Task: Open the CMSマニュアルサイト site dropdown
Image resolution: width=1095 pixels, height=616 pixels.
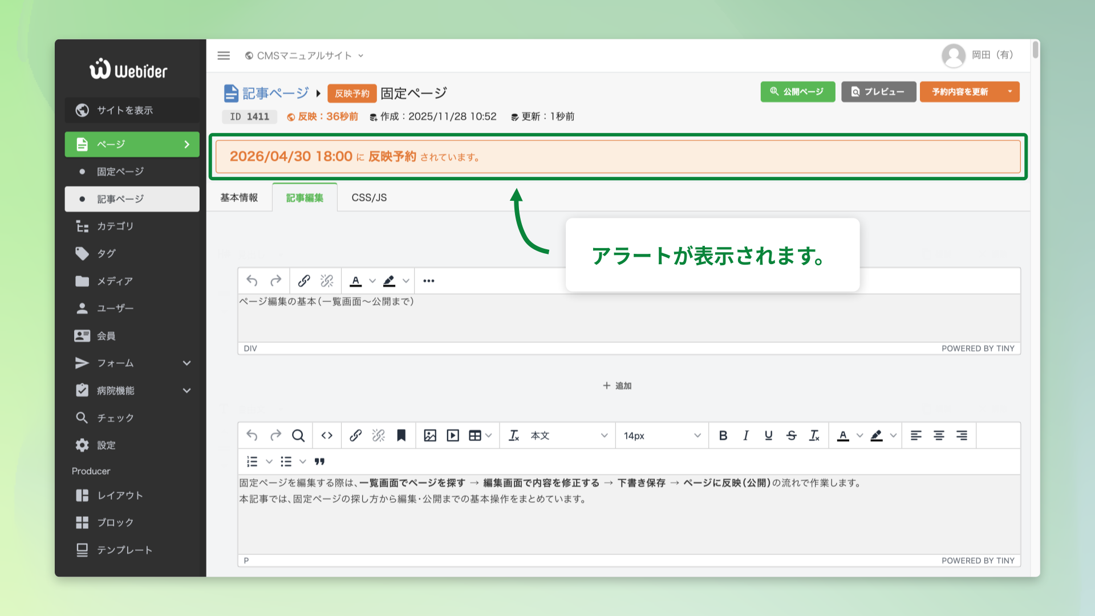Action: 304,55
